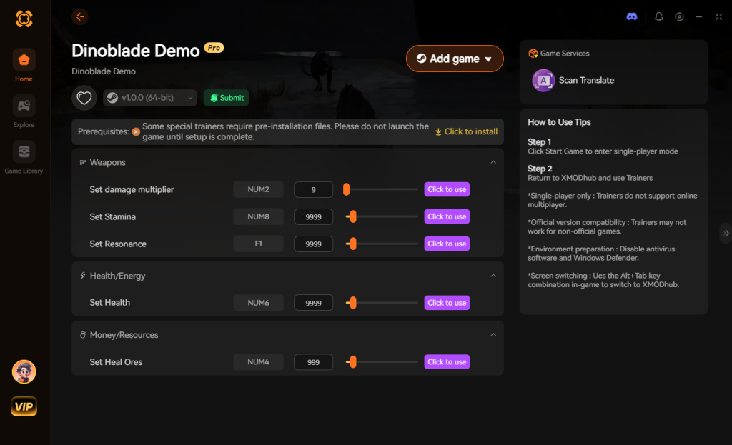Open the VIP badge
The image size is (732, 445).
[x=24, y=406]
